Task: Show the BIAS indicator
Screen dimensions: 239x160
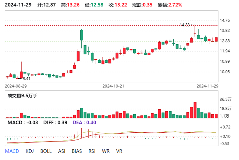Action: (76, 151)
